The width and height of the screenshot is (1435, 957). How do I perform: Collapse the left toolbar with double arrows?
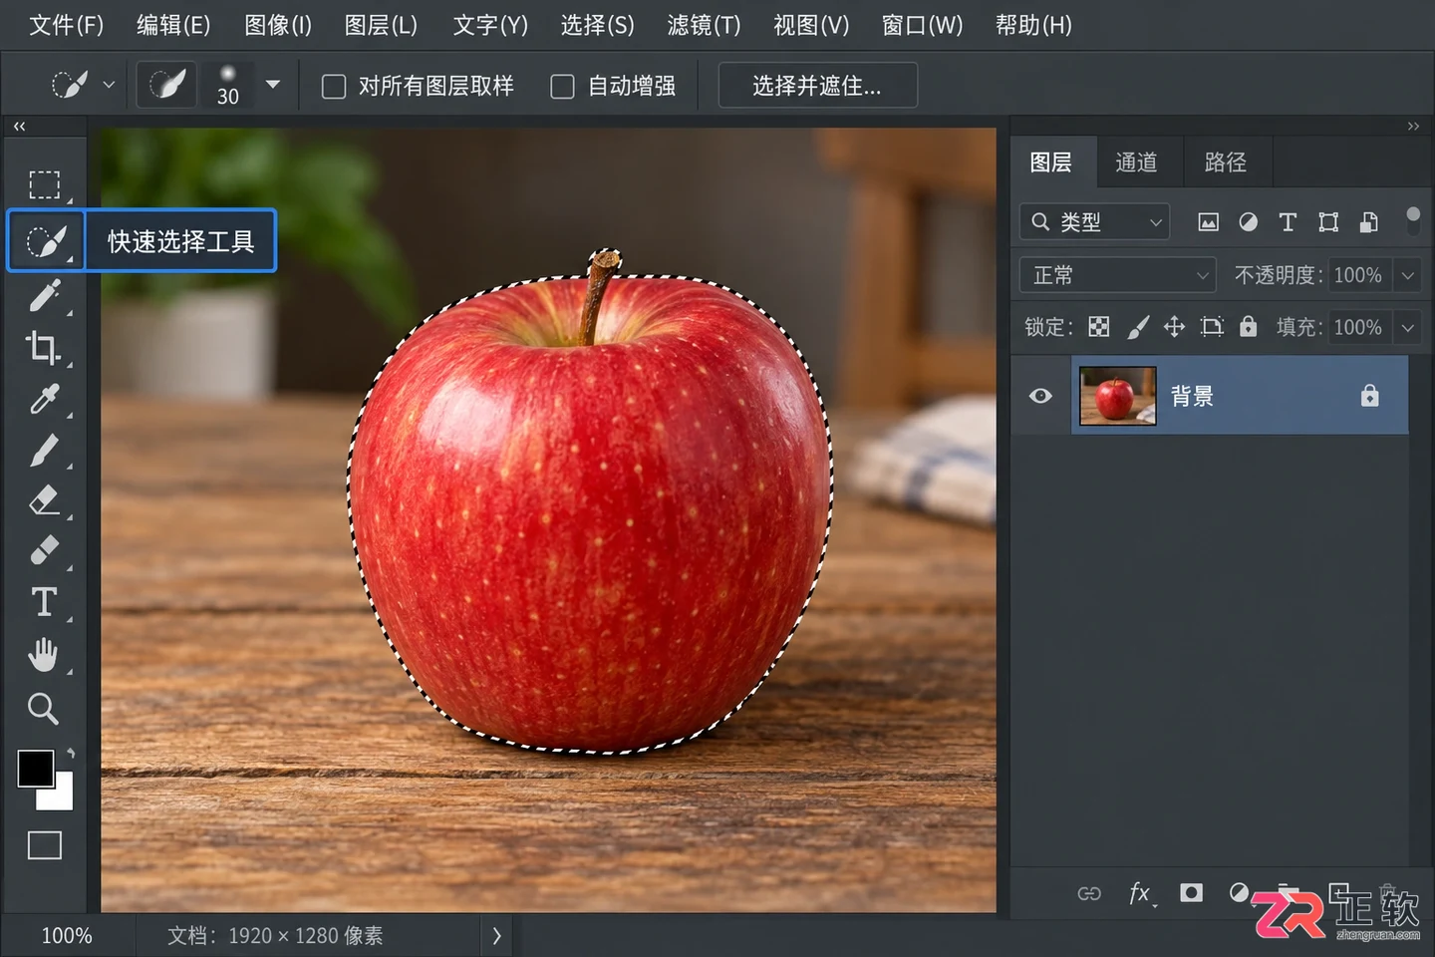(x=19, y=127)
